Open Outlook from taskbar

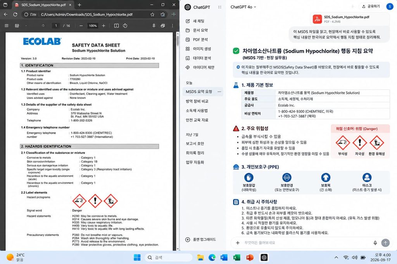click(224, 257)
